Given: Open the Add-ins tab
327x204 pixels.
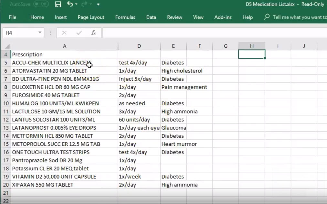Looking at the screenshot, I should coord(223,17).
